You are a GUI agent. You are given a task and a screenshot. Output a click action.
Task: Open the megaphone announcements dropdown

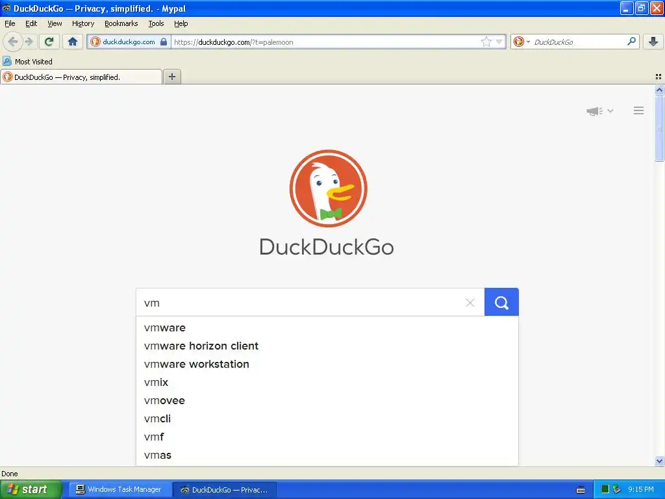599,110
